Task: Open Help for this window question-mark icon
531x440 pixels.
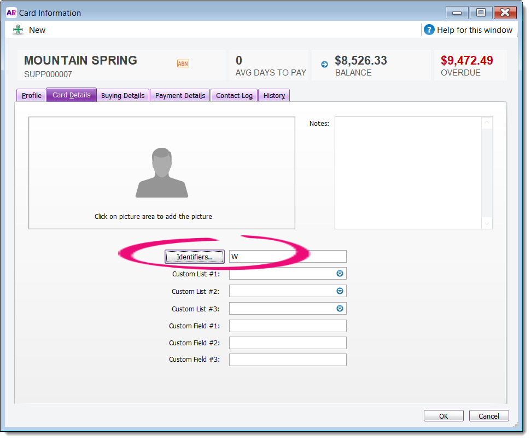Action: (430, 30)
